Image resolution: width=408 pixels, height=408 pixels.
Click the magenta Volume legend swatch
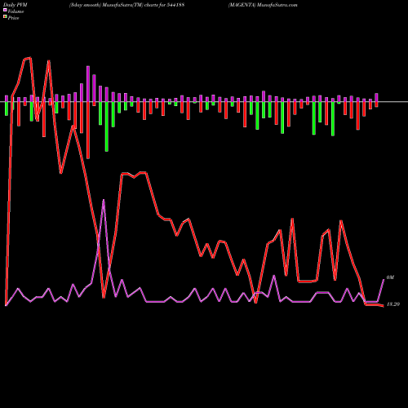click(x=5, y=10)
